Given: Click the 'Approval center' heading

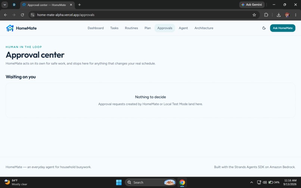Looking at the screenshot, I should 35,55.
